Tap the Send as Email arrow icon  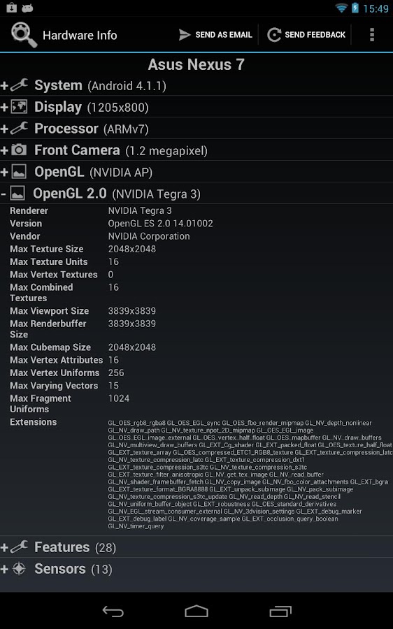184,35
